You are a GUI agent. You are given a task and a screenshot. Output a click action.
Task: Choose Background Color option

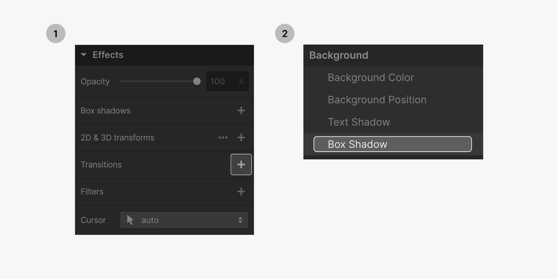(x=371, y=77)
